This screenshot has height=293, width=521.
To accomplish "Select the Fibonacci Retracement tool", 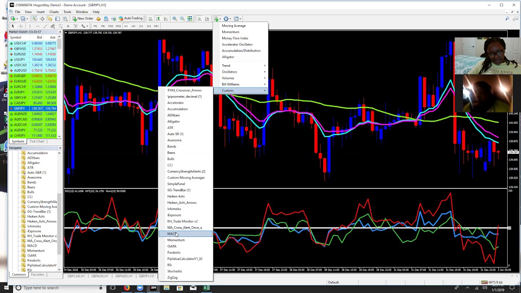I will coord(60,26).
